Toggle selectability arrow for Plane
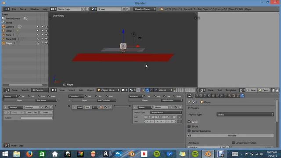Screen dimensions: 281x158 42,35
